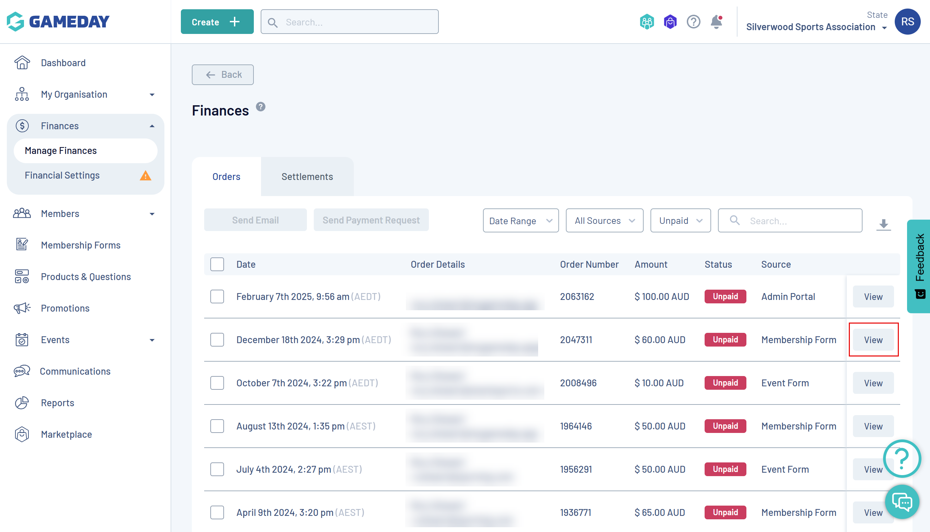Click the purple marketplace bag icon in header
Screen dimensions: 930x532
pyautogui.click(x=670, y=22)
